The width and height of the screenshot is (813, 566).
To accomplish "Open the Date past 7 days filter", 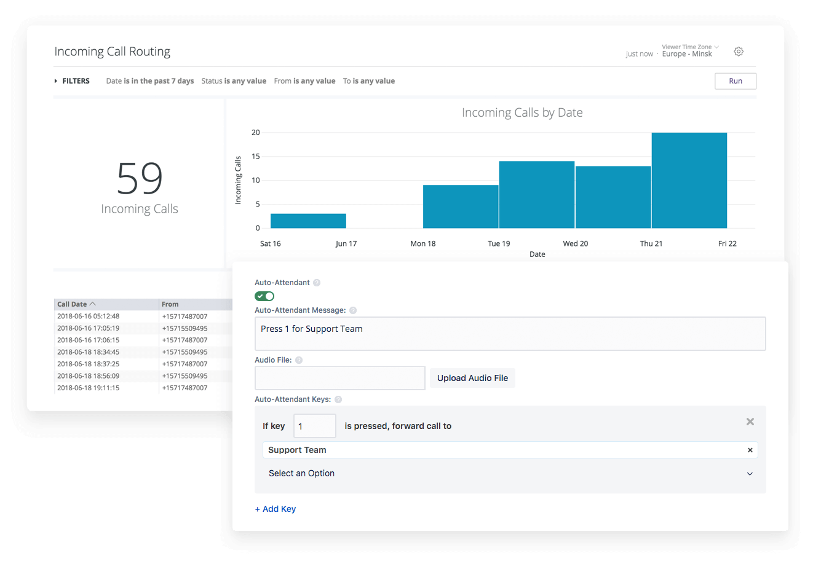I will coord(150,81).
